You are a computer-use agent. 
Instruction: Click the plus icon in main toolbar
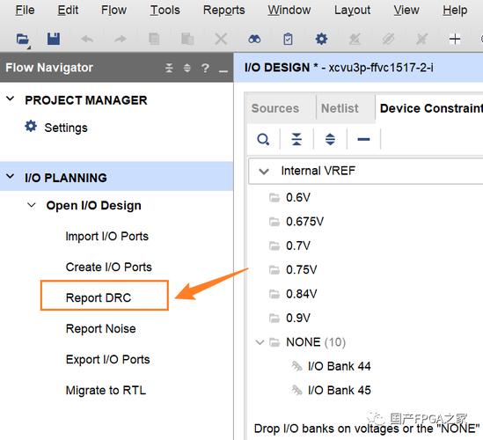(x=455, y=39)
